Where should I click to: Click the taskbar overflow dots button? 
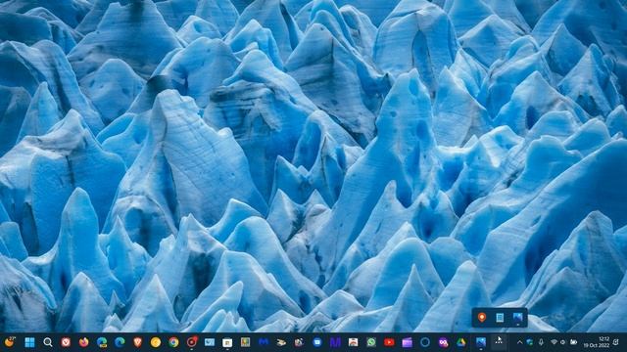pos(499,341)
